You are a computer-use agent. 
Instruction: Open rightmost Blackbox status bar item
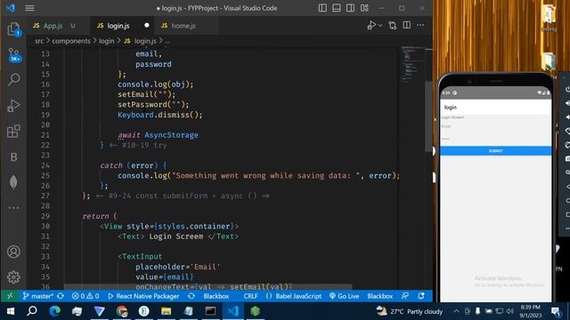pyautogui.click(x=380, y=296)
